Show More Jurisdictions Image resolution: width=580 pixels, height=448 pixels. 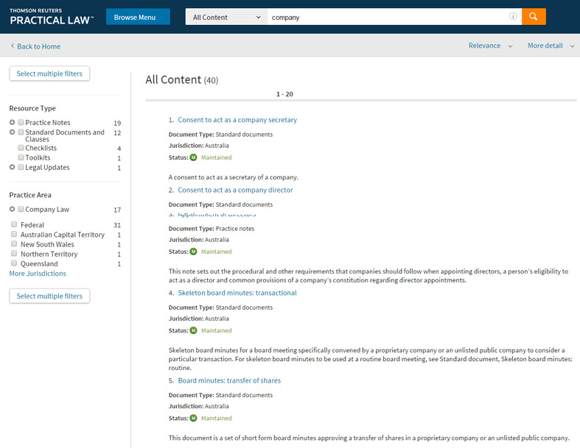38,274
